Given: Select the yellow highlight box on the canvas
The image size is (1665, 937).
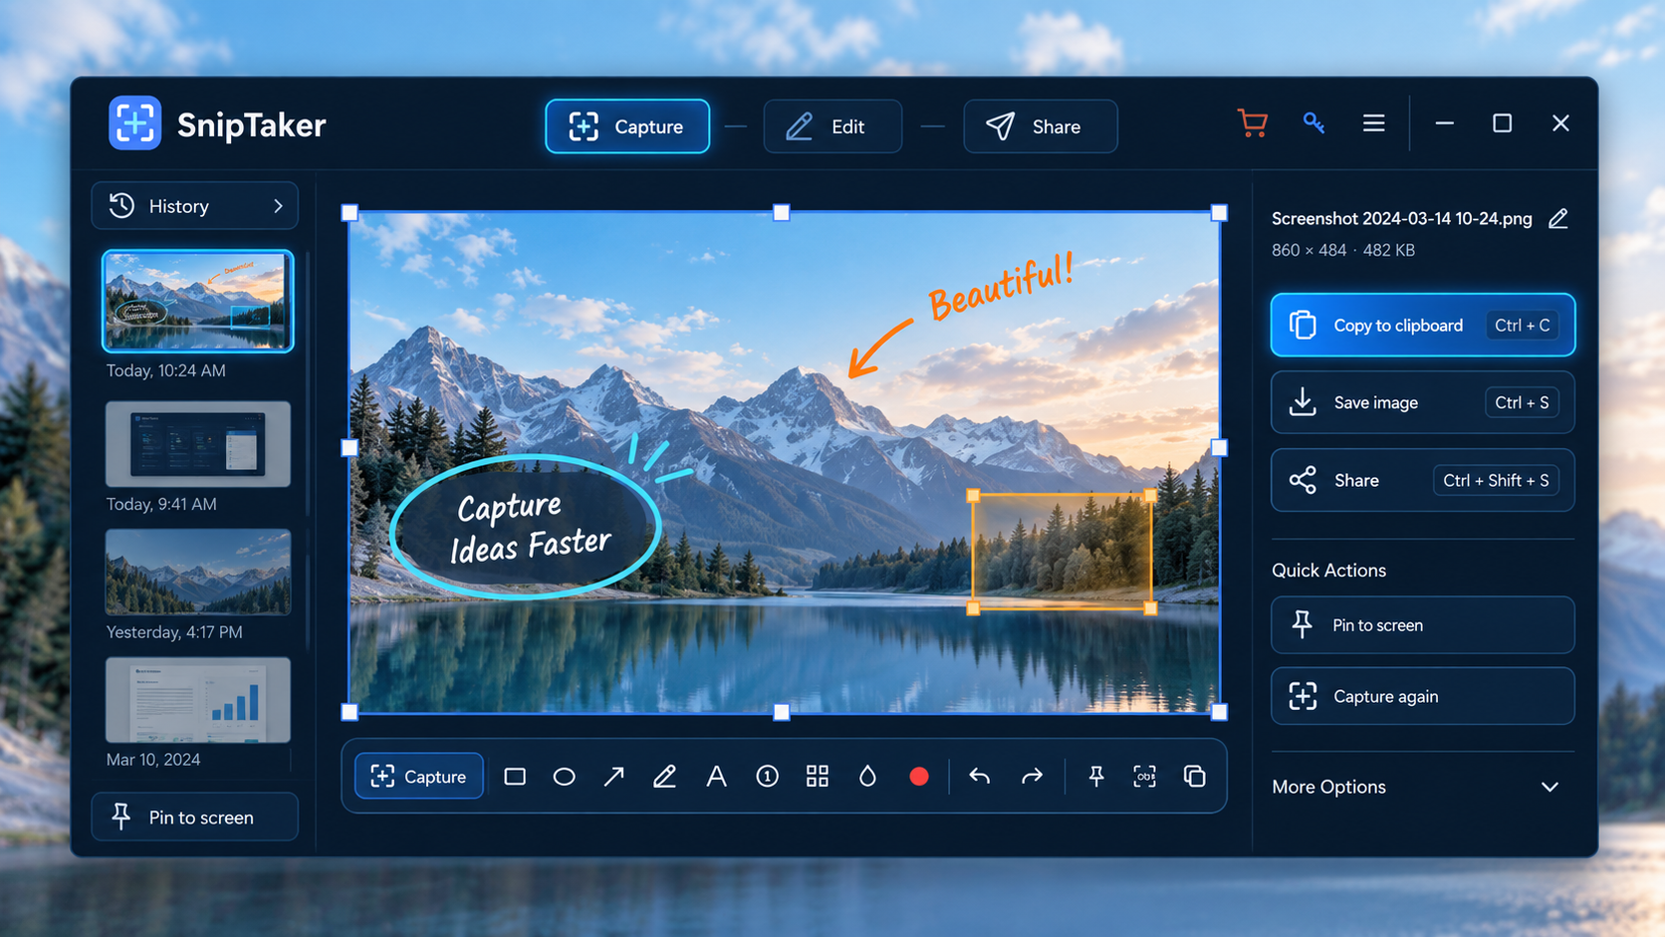Looking at the screenshot, I should (1062, 552).
